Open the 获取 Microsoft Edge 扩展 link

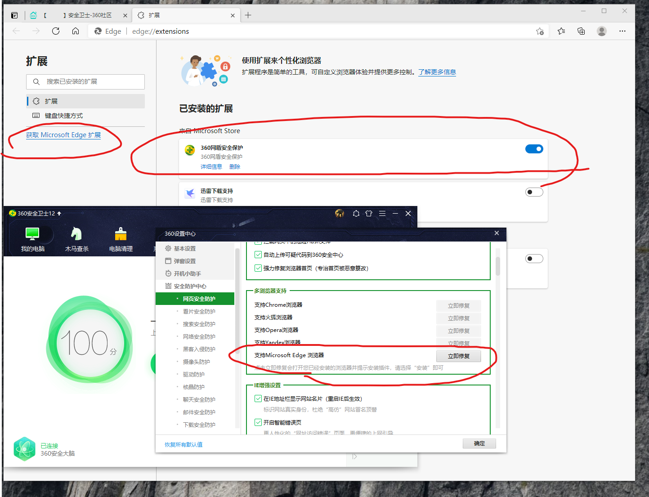(x=63, y=134)
